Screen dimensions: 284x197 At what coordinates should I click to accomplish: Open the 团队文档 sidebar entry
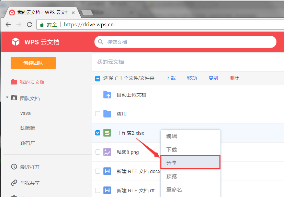pyautogui.click(x=30, y=98)
